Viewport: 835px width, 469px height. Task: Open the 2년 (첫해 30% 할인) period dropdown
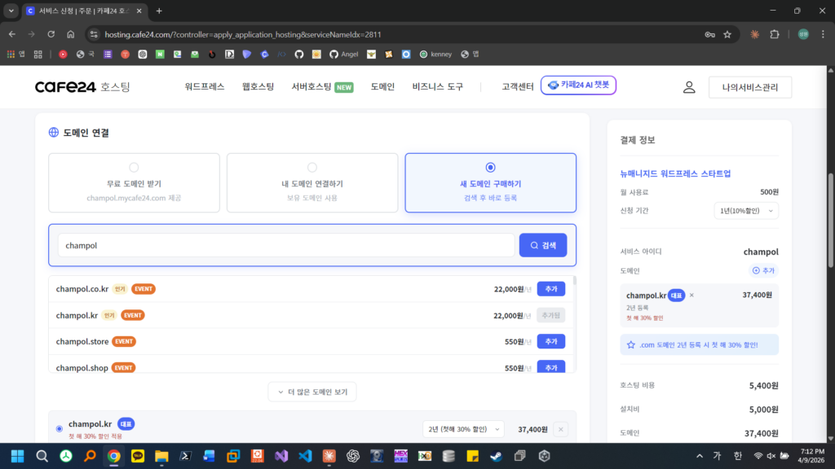[x=463, y=429]
